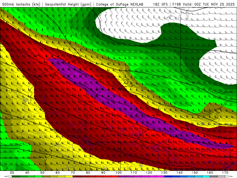Click the legend value 90
The height and width of the screenshot is (178, 237).
tap(103, 173)
